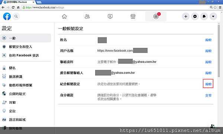Open the Marketplace storefront icon
The width and height of the screenshot is (223, 134).
click(133, 16)
